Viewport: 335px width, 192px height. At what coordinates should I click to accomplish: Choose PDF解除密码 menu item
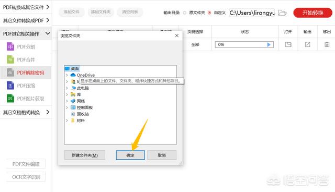26,73
